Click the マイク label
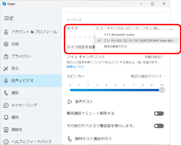The width and height of the screenshot is (181, 145). (72, 28)
